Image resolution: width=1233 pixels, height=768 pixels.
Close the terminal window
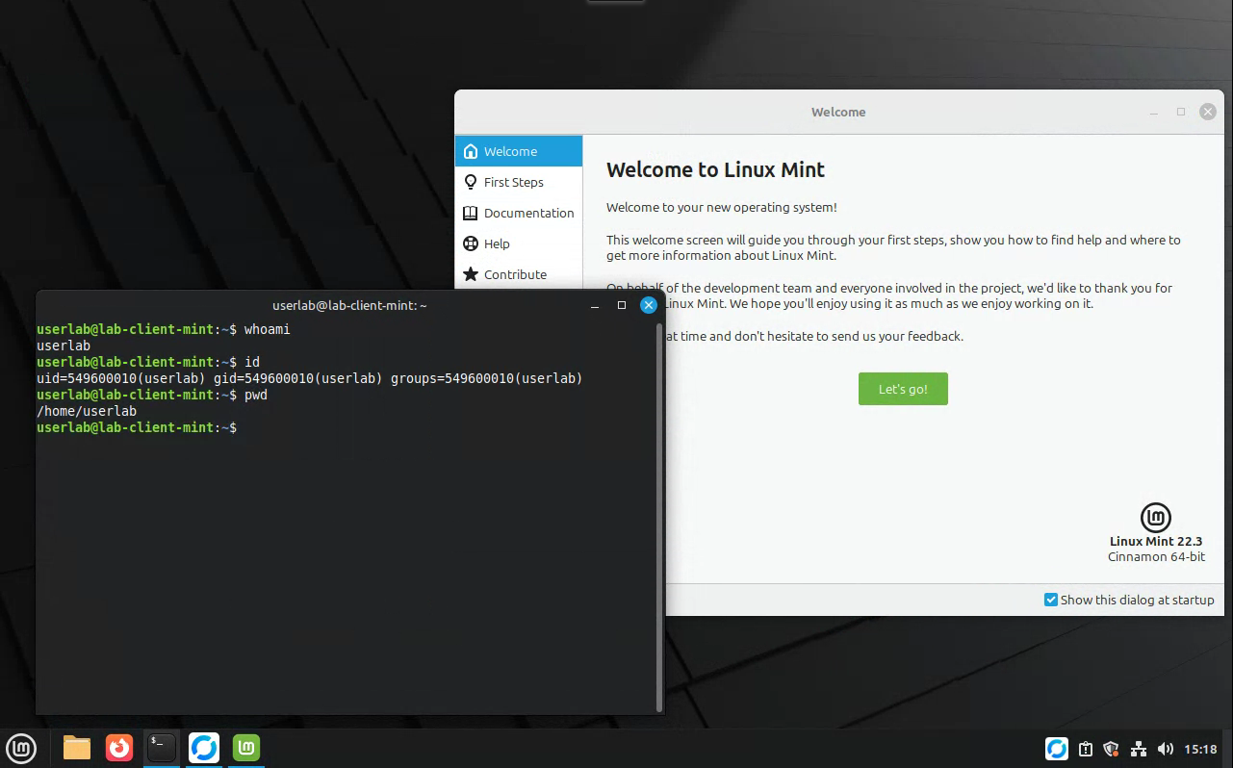click(x=649, y=305)
